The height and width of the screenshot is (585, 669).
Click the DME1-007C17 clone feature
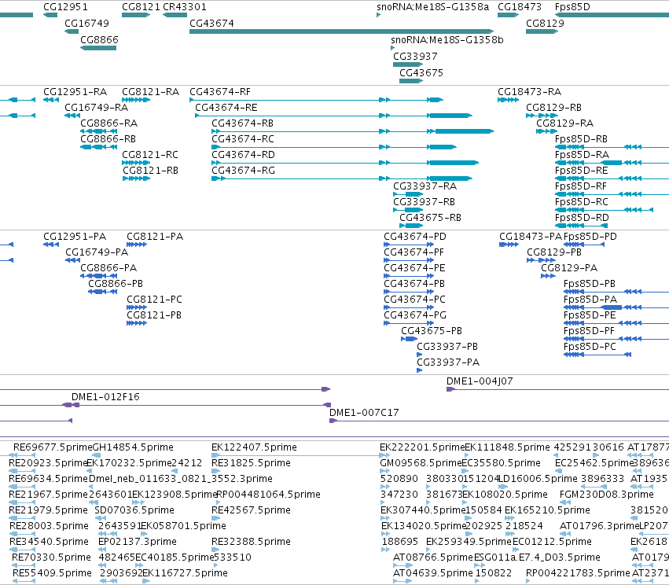[499, 421]
